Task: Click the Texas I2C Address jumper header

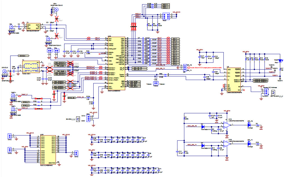Action: point(266,91)
